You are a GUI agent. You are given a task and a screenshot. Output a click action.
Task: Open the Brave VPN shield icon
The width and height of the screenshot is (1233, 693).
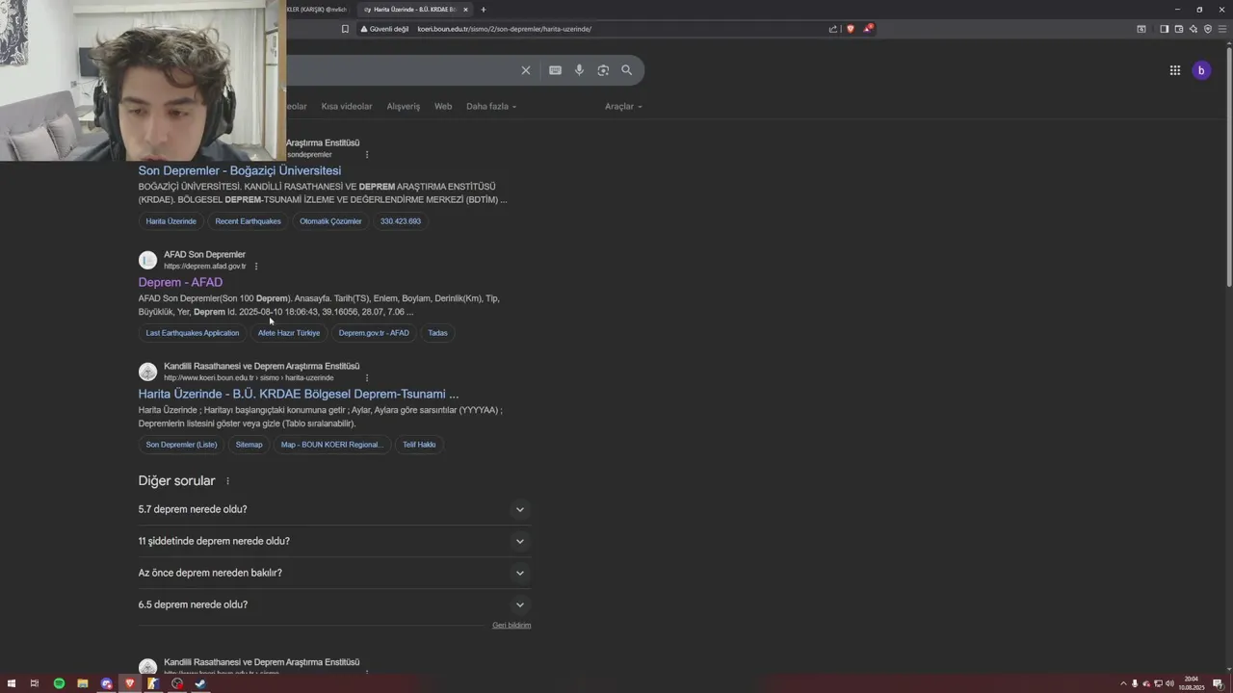[x=1207, y=29]
